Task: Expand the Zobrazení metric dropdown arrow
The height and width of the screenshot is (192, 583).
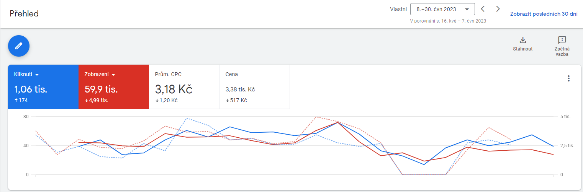Action: (x=113, y=75)
